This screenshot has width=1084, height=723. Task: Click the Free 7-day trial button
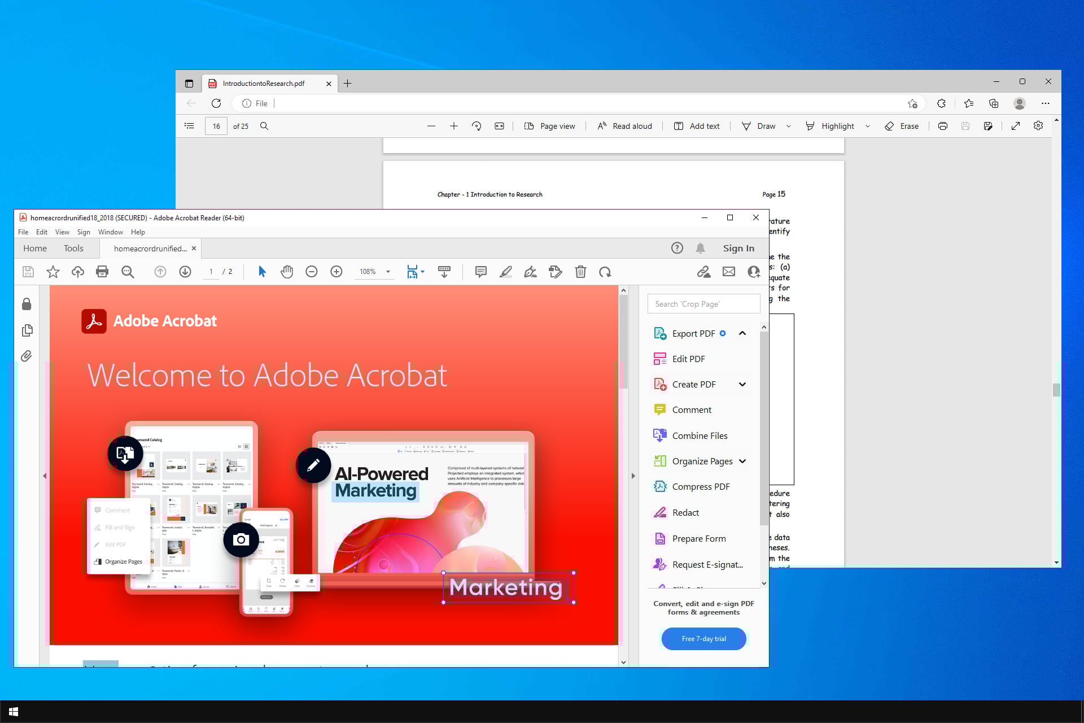703,639
